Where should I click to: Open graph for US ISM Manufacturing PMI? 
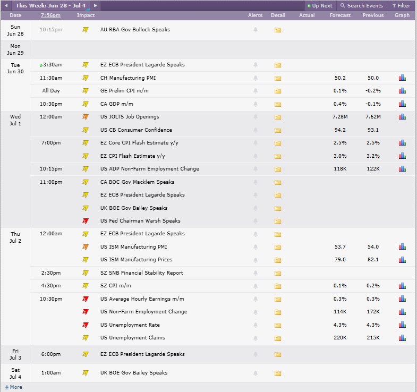point(402,246)
